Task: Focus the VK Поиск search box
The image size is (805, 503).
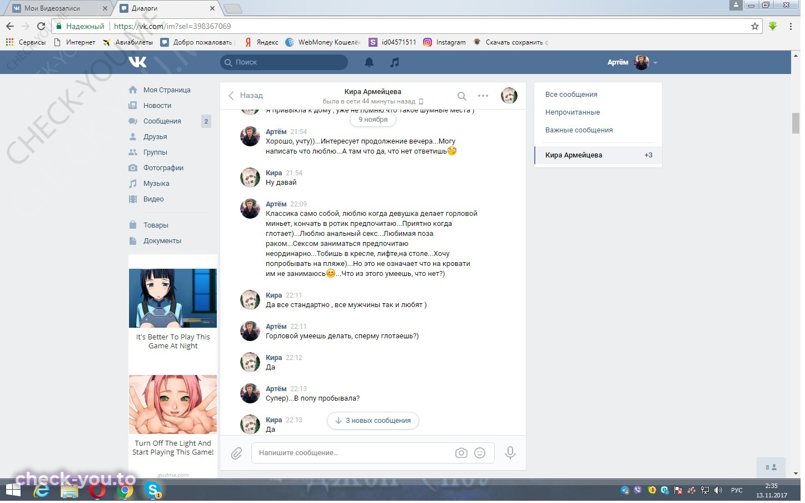Action: point(285,62)
